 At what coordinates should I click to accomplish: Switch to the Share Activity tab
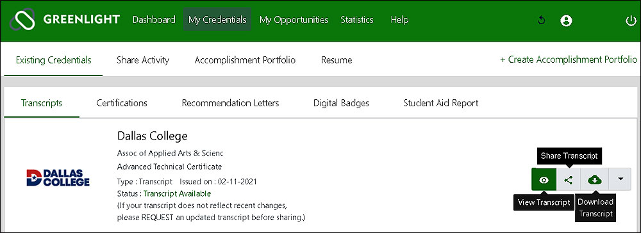coord(143,60)
